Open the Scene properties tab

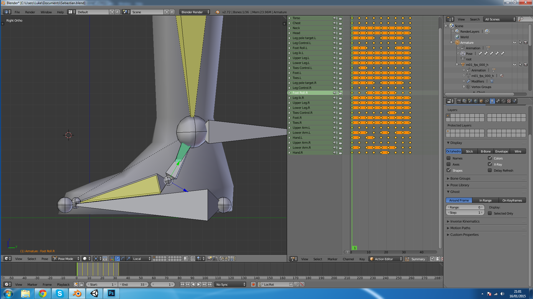(x=470, y=101)
